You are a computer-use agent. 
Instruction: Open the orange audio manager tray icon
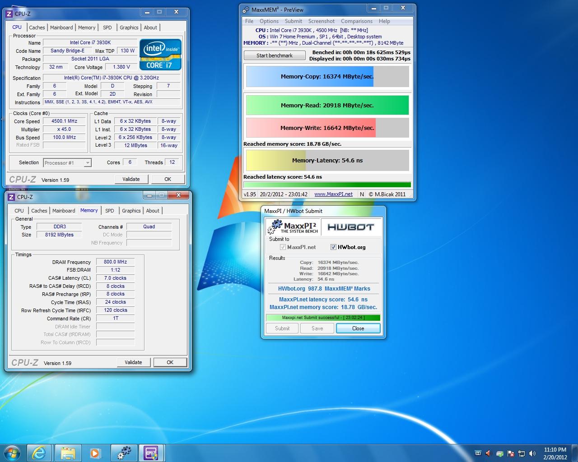(489, 453)
